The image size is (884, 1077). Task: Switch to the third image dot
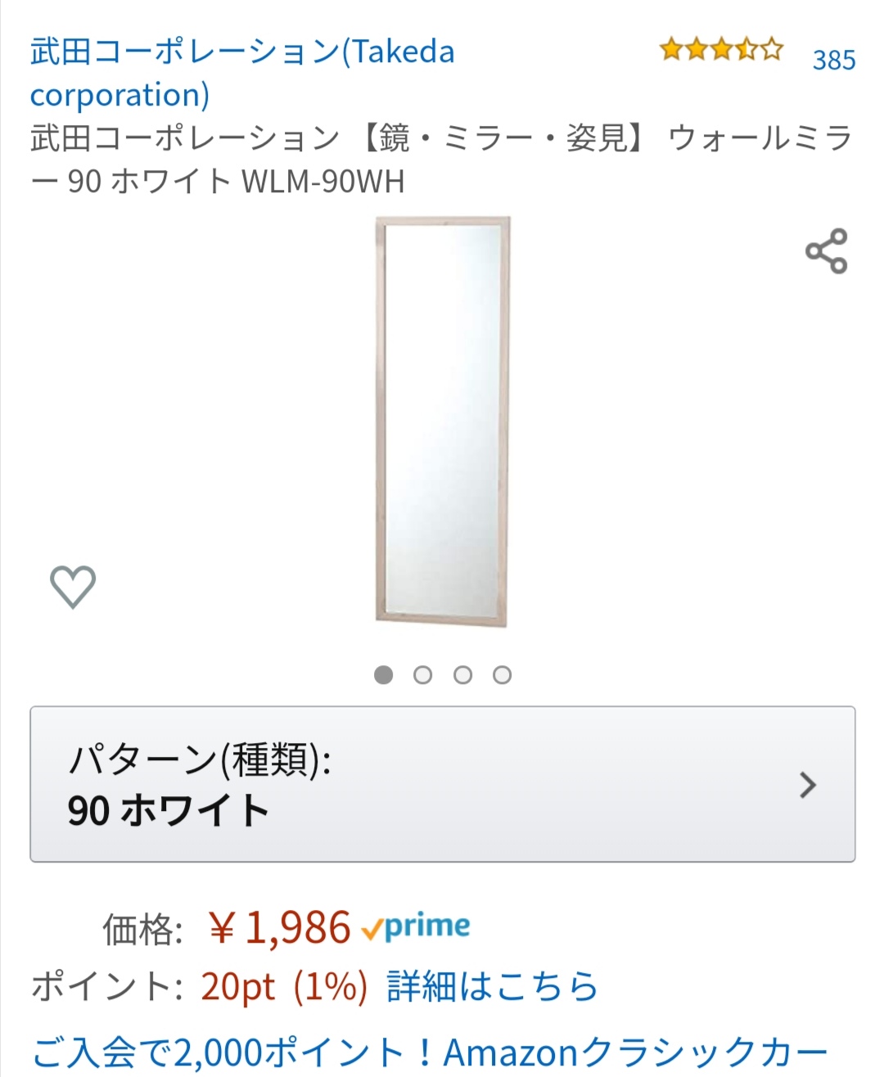pos(462,675)
